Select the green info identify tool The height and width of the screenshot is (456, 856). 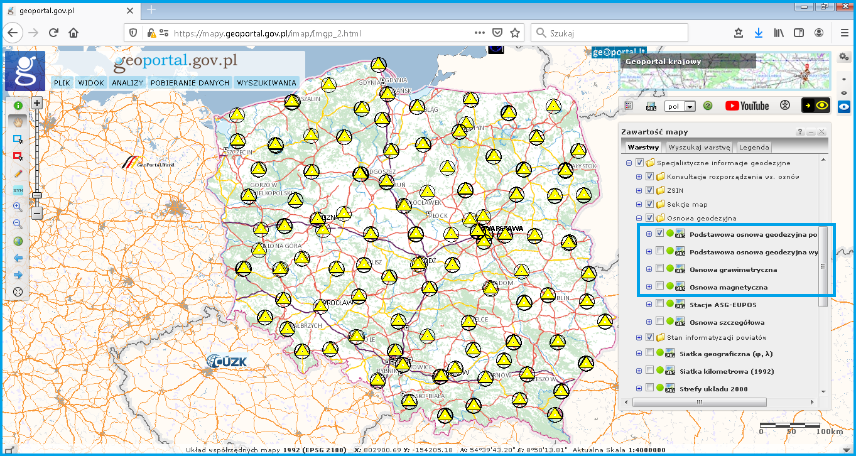18,106
